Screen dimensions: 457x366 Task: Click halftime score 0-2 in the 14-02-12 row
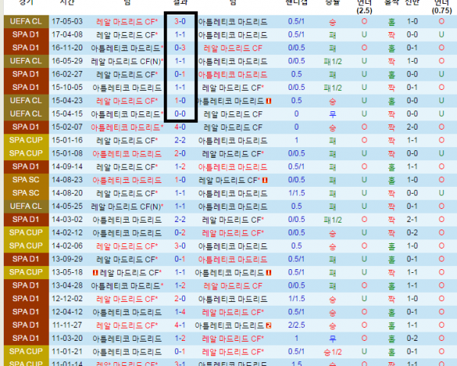412,233
